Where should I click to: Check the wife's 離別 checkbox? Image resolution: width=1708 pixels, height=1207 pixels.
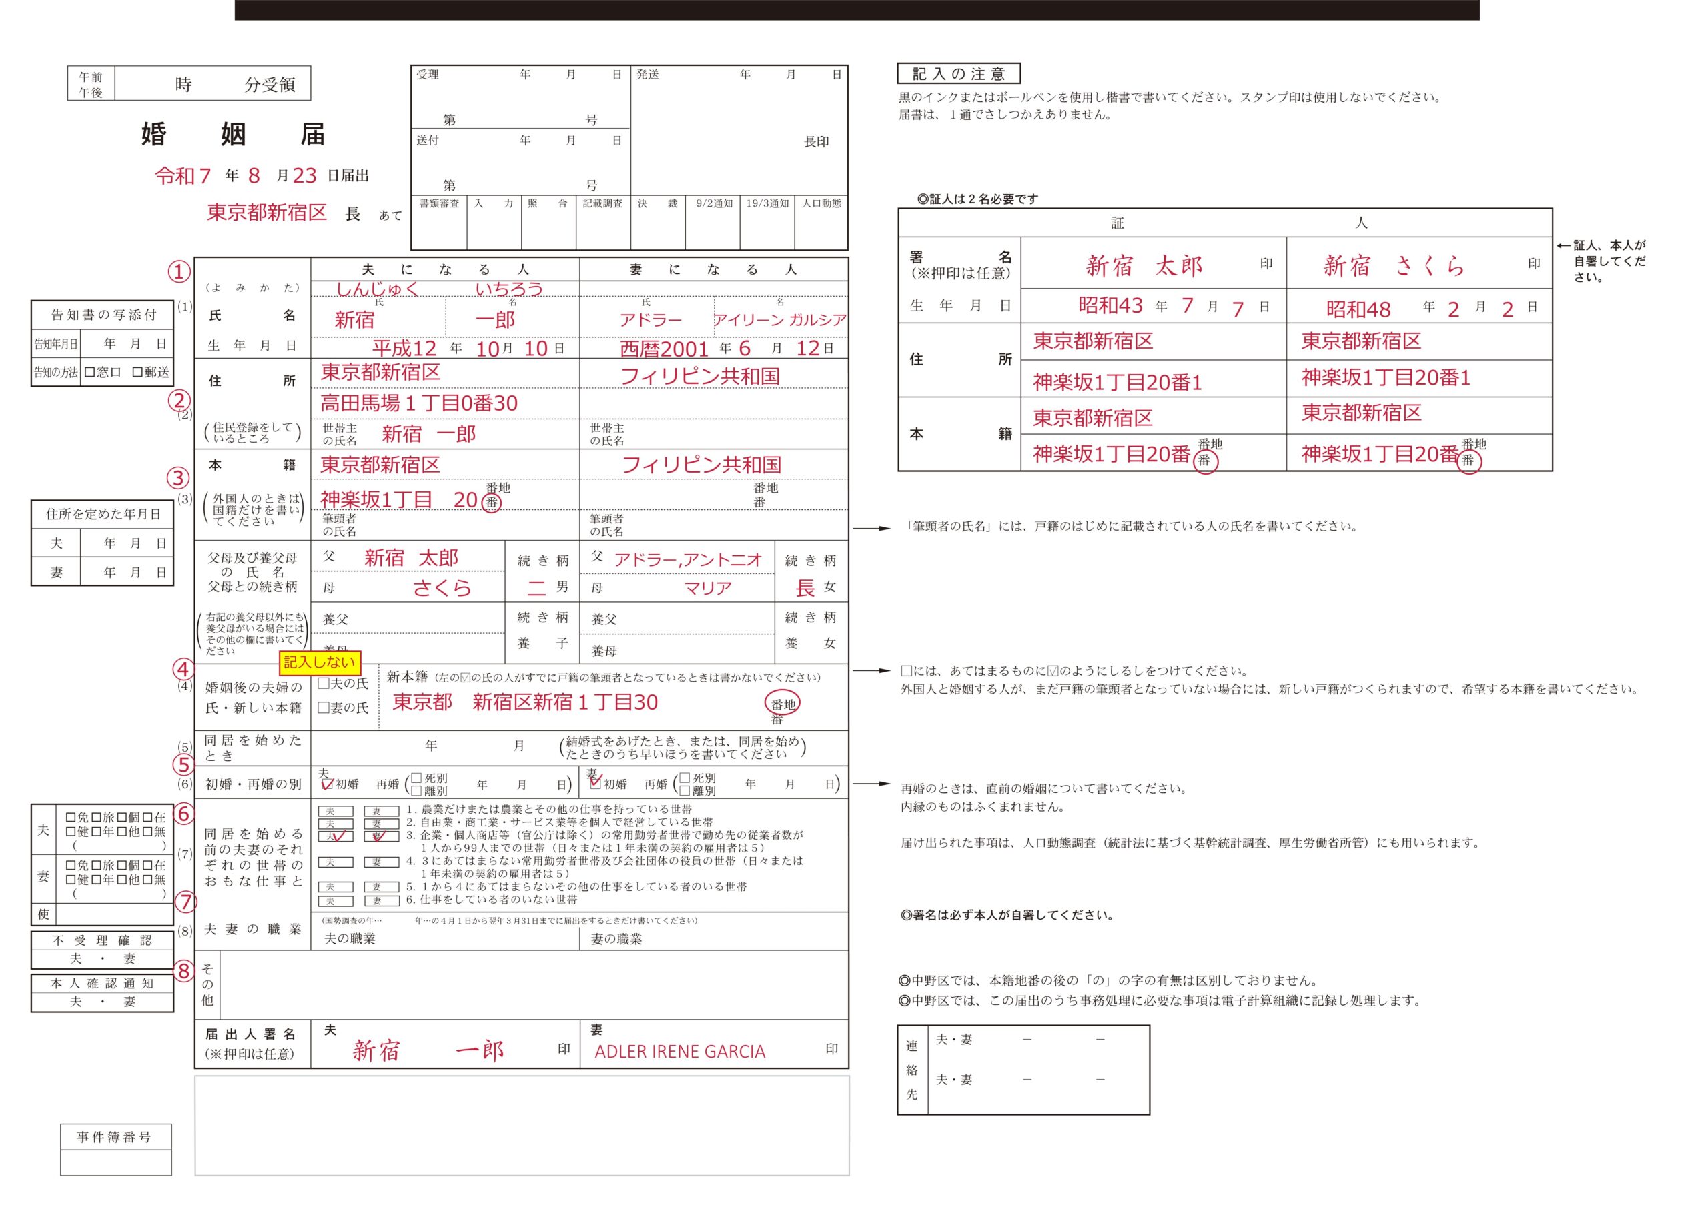685,790
